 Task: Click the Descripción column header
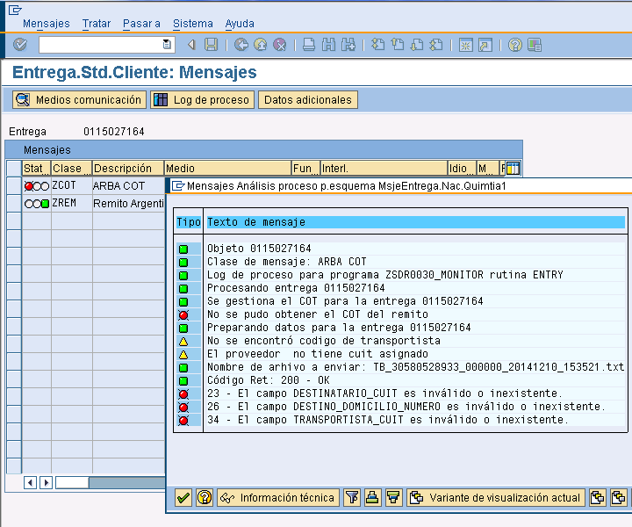(x=128, y=168)
